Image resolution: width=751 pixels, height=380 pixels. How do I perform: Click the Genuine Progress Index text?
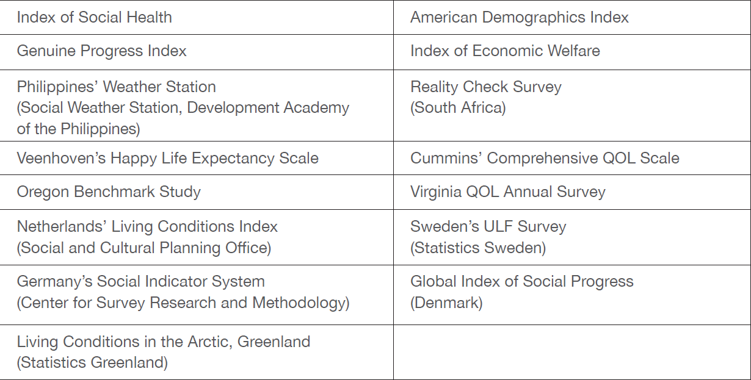coord(101,51)
